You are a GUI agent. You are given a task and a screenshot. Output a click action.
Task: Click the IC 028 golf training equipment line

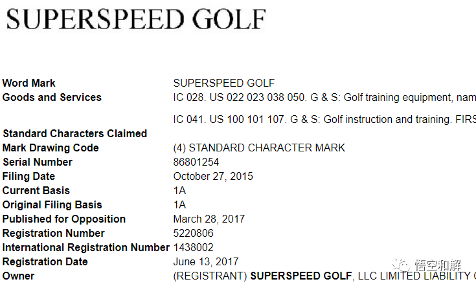[x=324, y=97]
